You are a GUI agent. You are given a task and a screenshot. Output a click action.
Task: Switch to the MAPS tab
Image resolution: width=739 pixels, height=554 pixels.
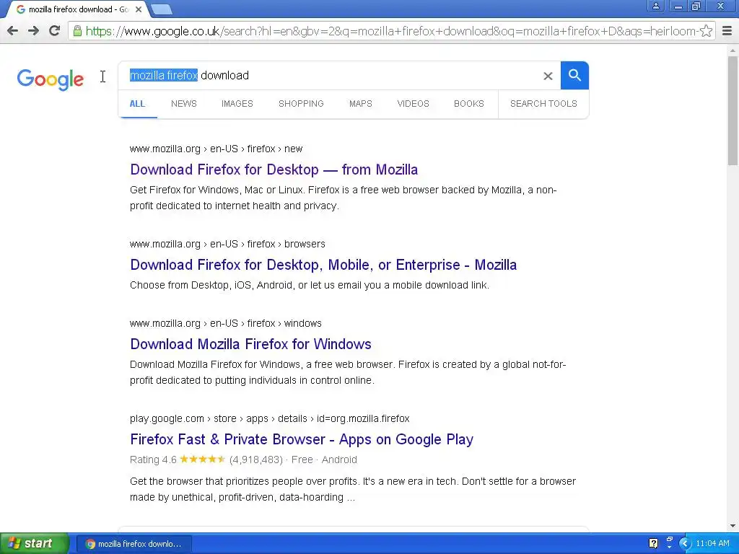click(x=361, y=104)
